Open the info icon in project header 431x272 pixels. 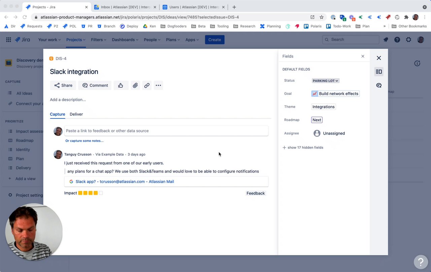click(x=417, y=63)
